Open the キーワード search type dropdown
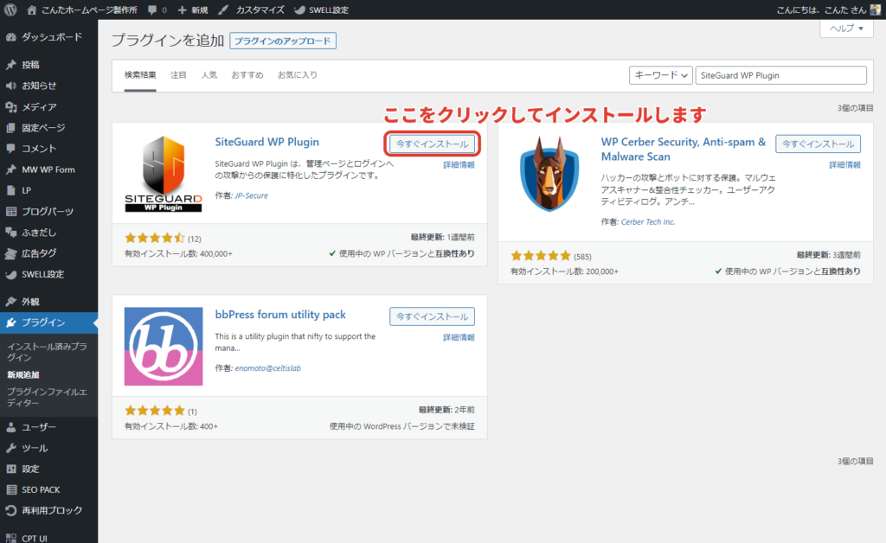Viewport: 886px width, 543px height. (660, 75)
